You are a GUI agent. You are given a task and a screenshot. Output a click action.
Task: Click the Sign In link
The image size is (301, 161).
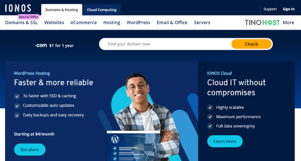pyautogui.click(x=289, y=9)
